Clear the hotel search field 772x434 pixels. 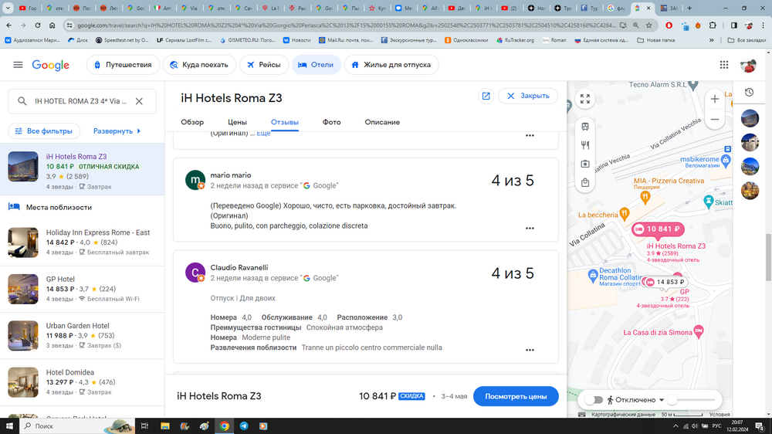coord(139,101)
